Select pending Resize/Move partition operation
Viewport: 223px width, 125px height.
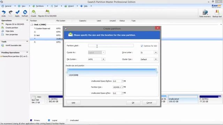click(14, 56)
